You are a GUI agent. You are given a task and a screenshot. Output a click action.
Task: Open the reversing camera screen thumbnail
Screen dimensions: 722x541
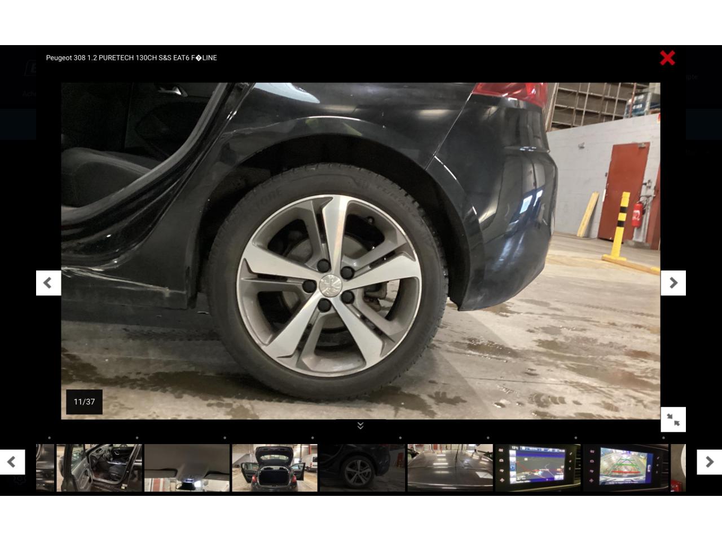pos(626,468)
